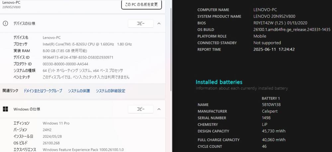Select the product ID 00330-80000-00000-AA544
This screenshot has width=332, height=152.
65,64
